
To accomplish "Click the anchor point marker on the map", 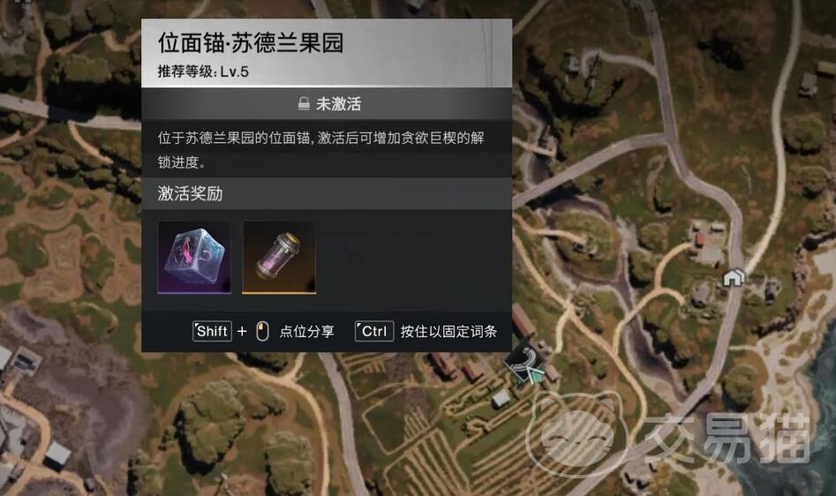I will (x=524, y=364).
